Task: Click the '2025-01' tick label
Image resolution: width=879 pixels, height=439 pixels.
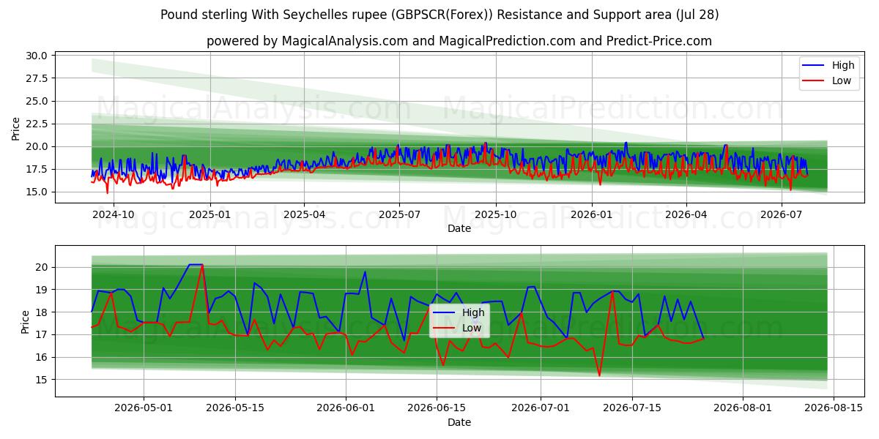Action: click(210, 214)
